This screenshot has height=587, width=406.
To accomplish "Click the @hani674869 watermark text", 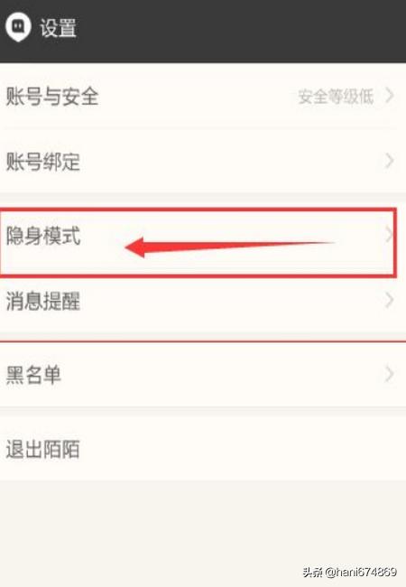I will point(361,572).
